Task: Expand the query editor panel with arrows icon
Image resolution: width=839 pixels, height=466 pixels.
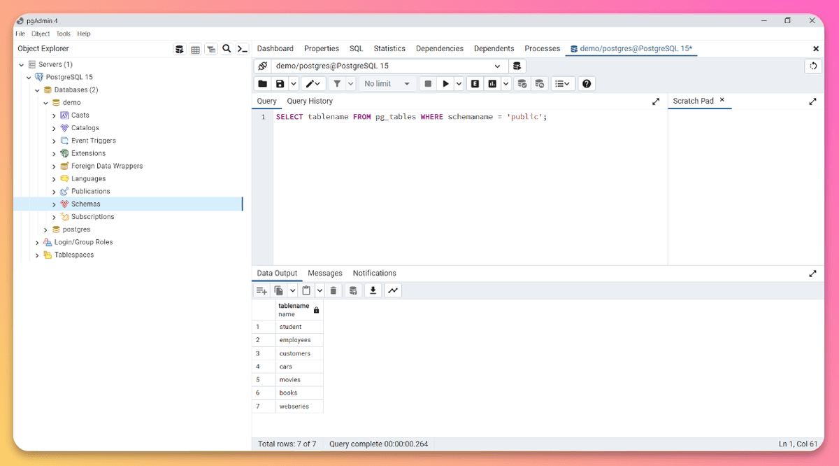Action: (x=656, y=101)
